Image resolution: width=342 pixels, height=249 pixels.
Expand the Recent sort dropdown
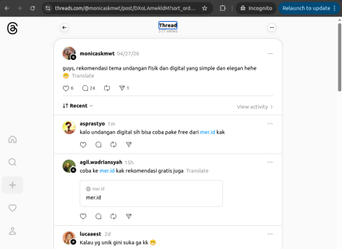[x=78, y=106]
